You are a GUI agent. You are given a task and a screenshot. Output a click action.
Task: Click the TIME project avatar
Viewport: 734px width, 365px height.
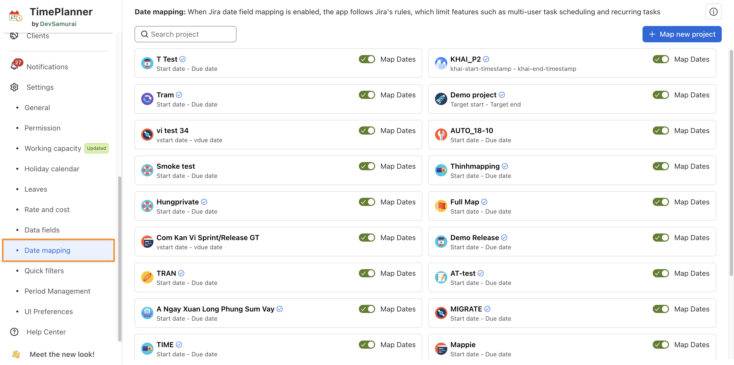[x=147, y=348]
